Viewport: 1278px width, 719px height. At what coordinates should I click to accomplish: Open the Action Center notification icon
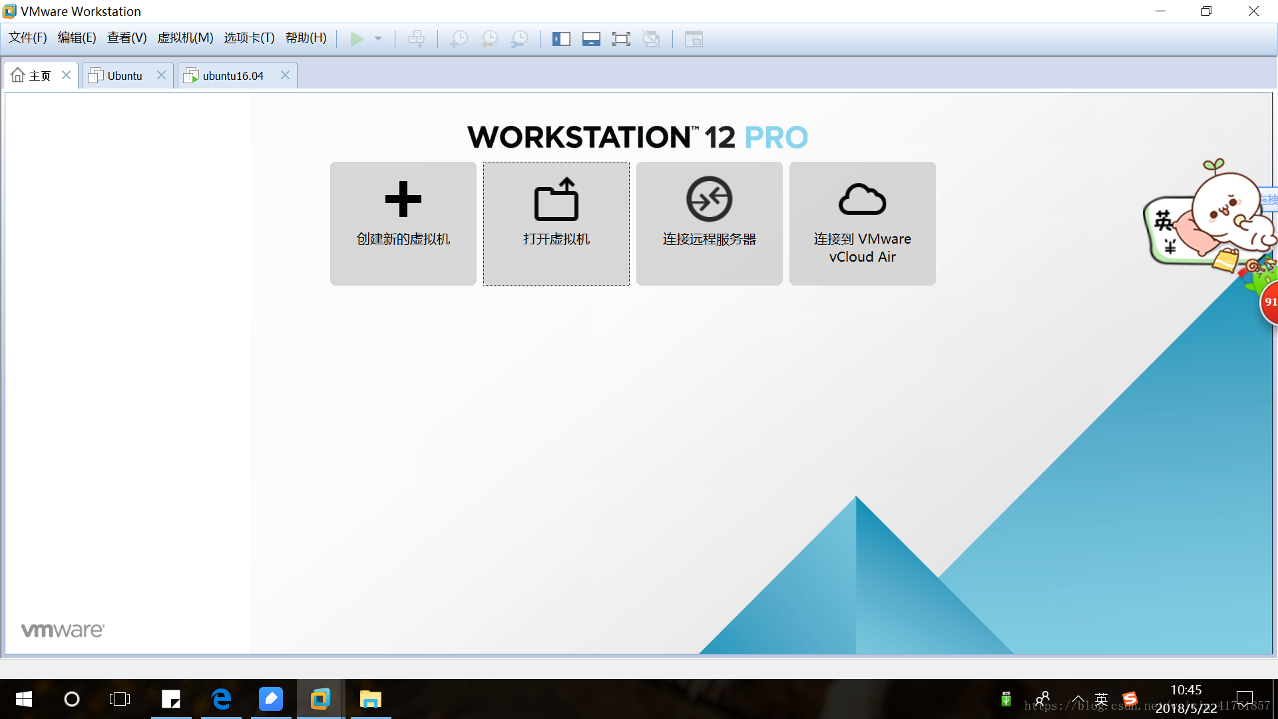click(1244, 699)
